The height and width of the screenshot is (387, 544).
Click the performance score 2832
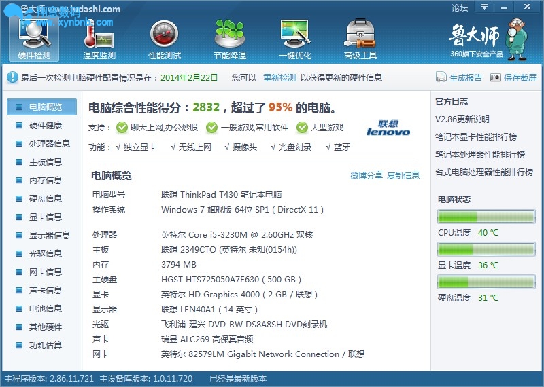(x=206, y=107)
